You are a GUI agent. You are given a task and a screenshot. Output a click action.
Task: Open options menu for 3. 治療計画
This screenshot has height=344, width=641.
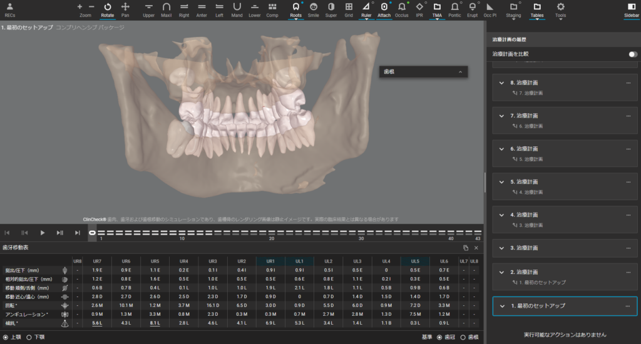tap(628, 248)
